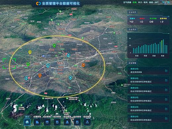Click the 企业审核 section header
172x129 pixels.
(132, 63)
